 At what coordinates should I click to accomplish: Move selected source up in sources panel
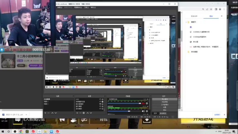click(87, 113)
